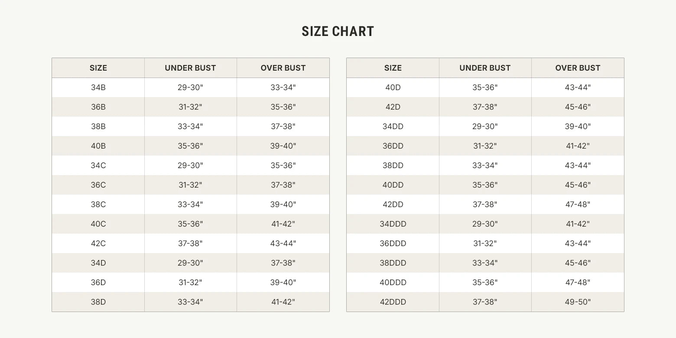
Task: Select the 42C size cell
Action: point(98,244)
